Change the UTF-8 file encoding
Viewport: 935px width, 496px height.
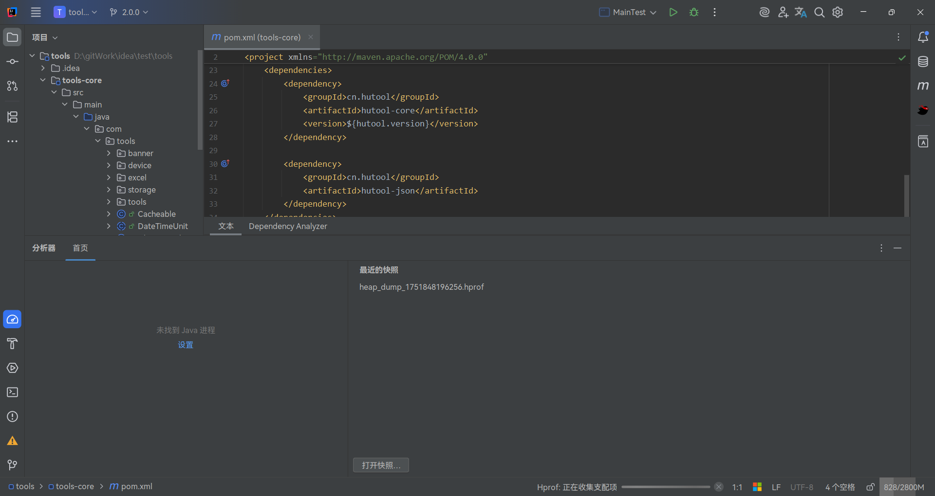(802, 487)
